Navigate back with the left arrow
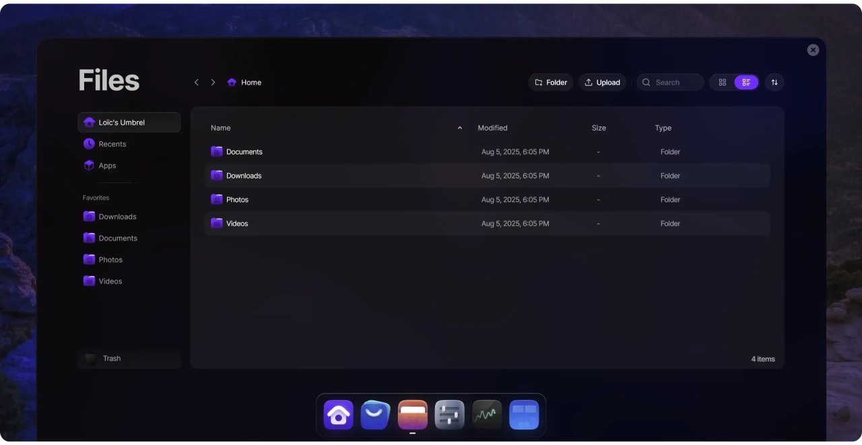The height and width of the screenshot is (445, 862). tap(197, 82)
